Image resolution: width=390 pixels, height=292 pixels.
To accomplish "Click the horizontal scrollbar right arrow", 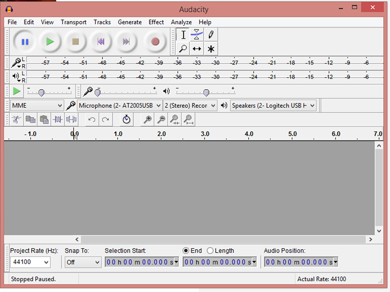I will (x=370, y=240).
